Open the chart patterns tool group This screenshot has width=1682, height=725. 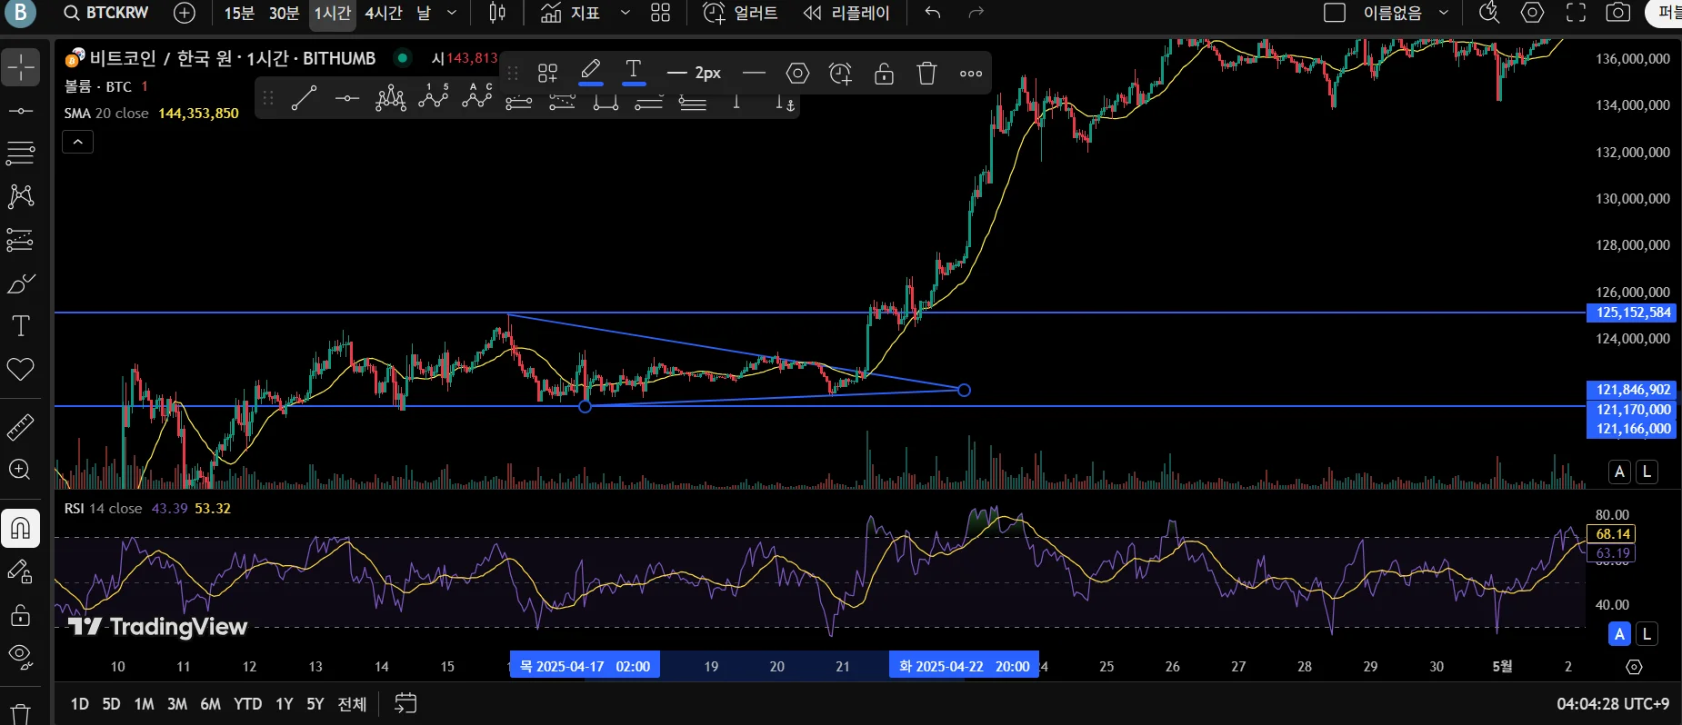20,196
